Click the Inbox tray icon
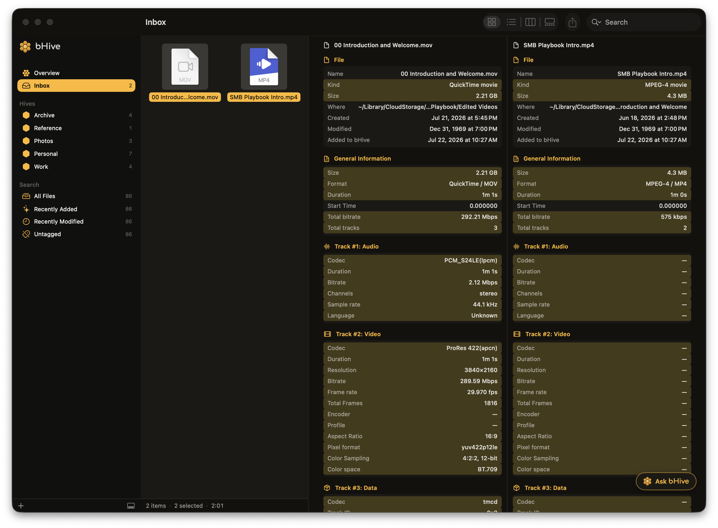718x528 pixels. coord(26,86)
